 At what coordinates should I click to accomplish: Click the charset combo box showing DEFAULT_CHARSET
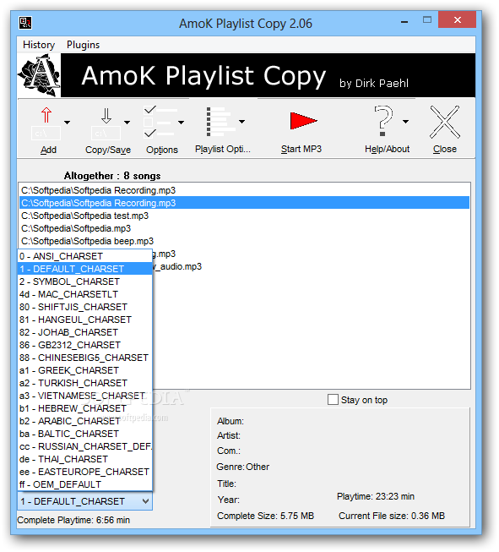pyautogui.click(x=84, y=501)
